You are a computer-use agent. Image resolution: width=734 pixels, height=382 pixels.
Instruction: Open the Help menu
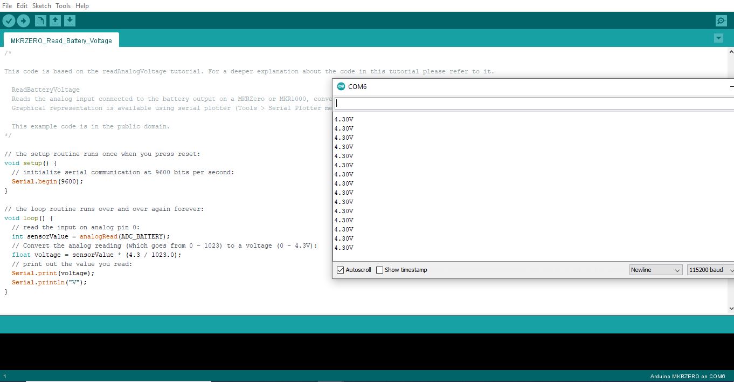tap(82, 5)
